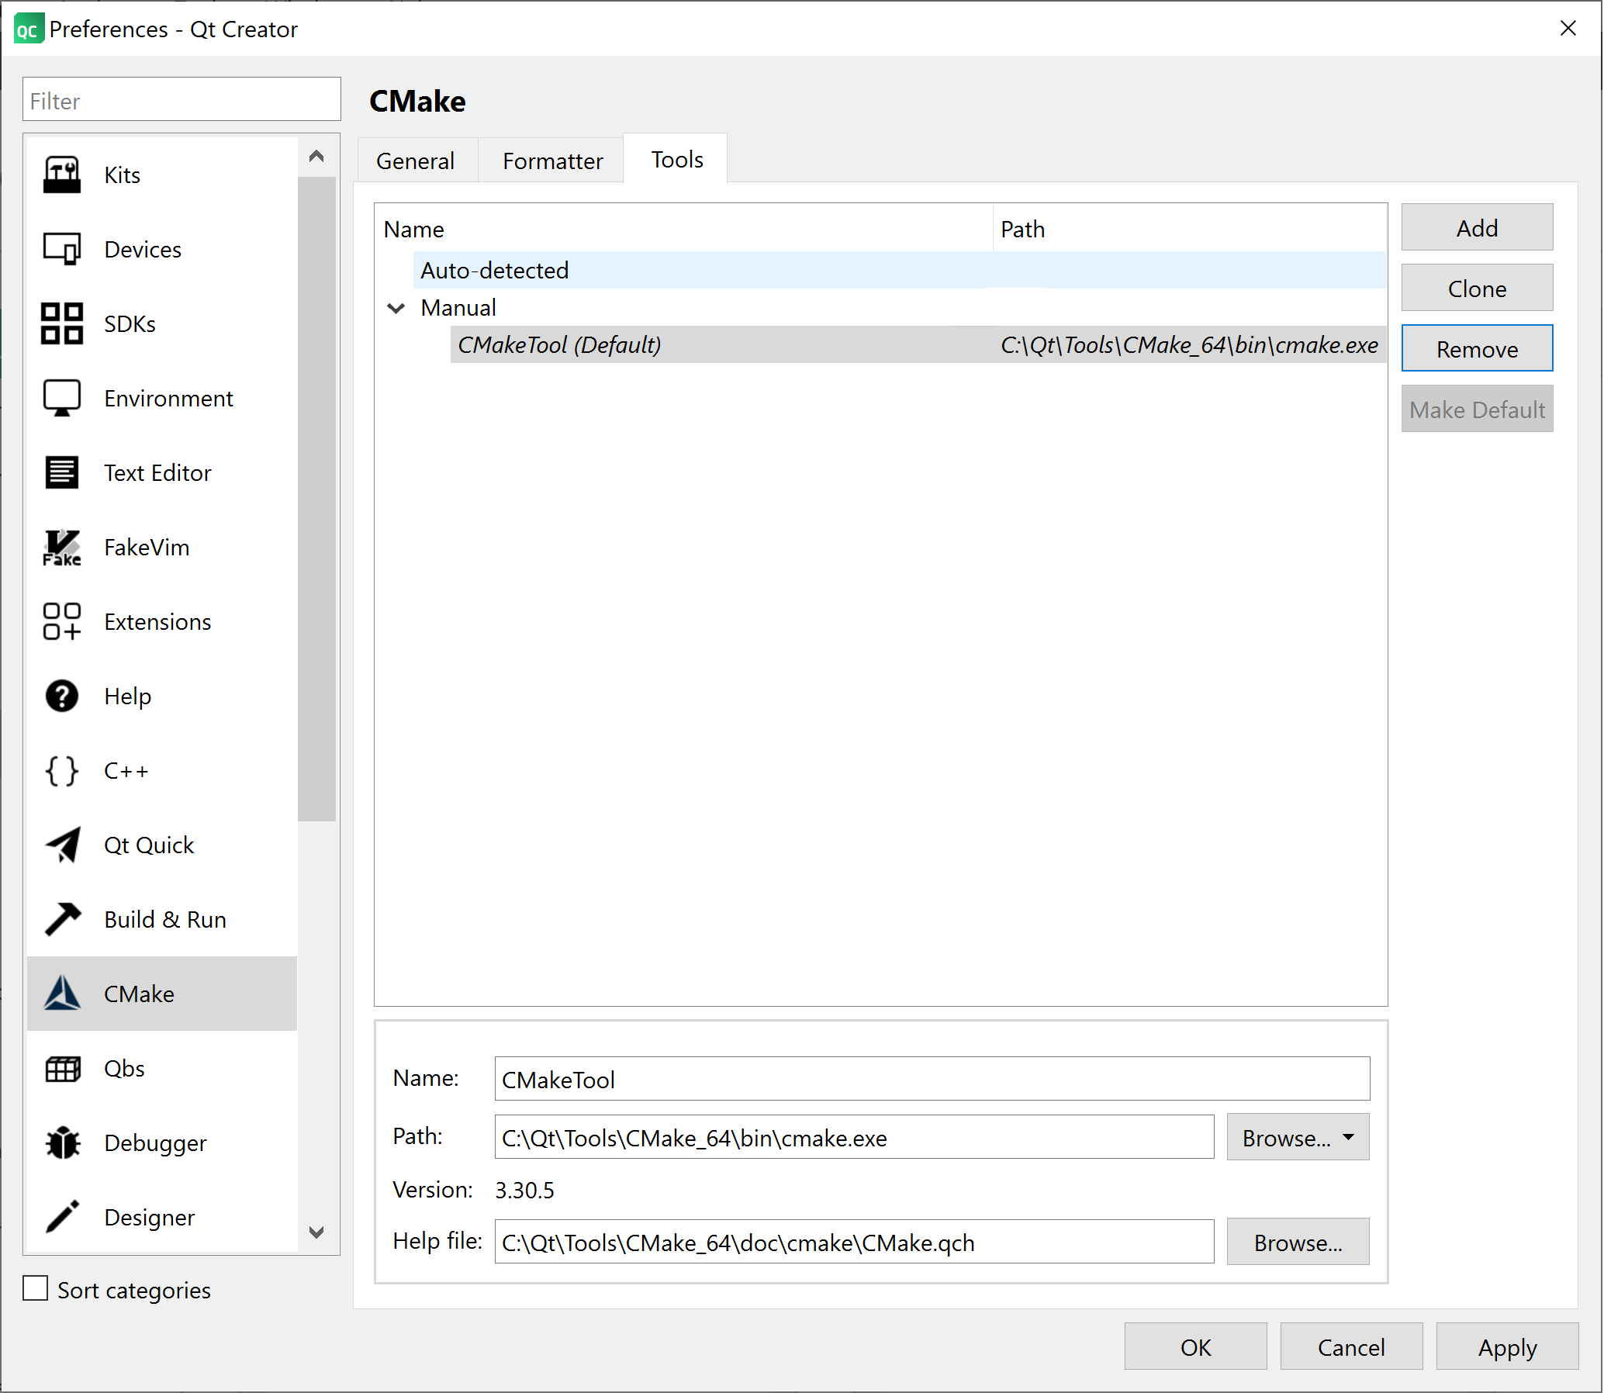
Task: Switch to the Formatter tab
Action: 552,161
